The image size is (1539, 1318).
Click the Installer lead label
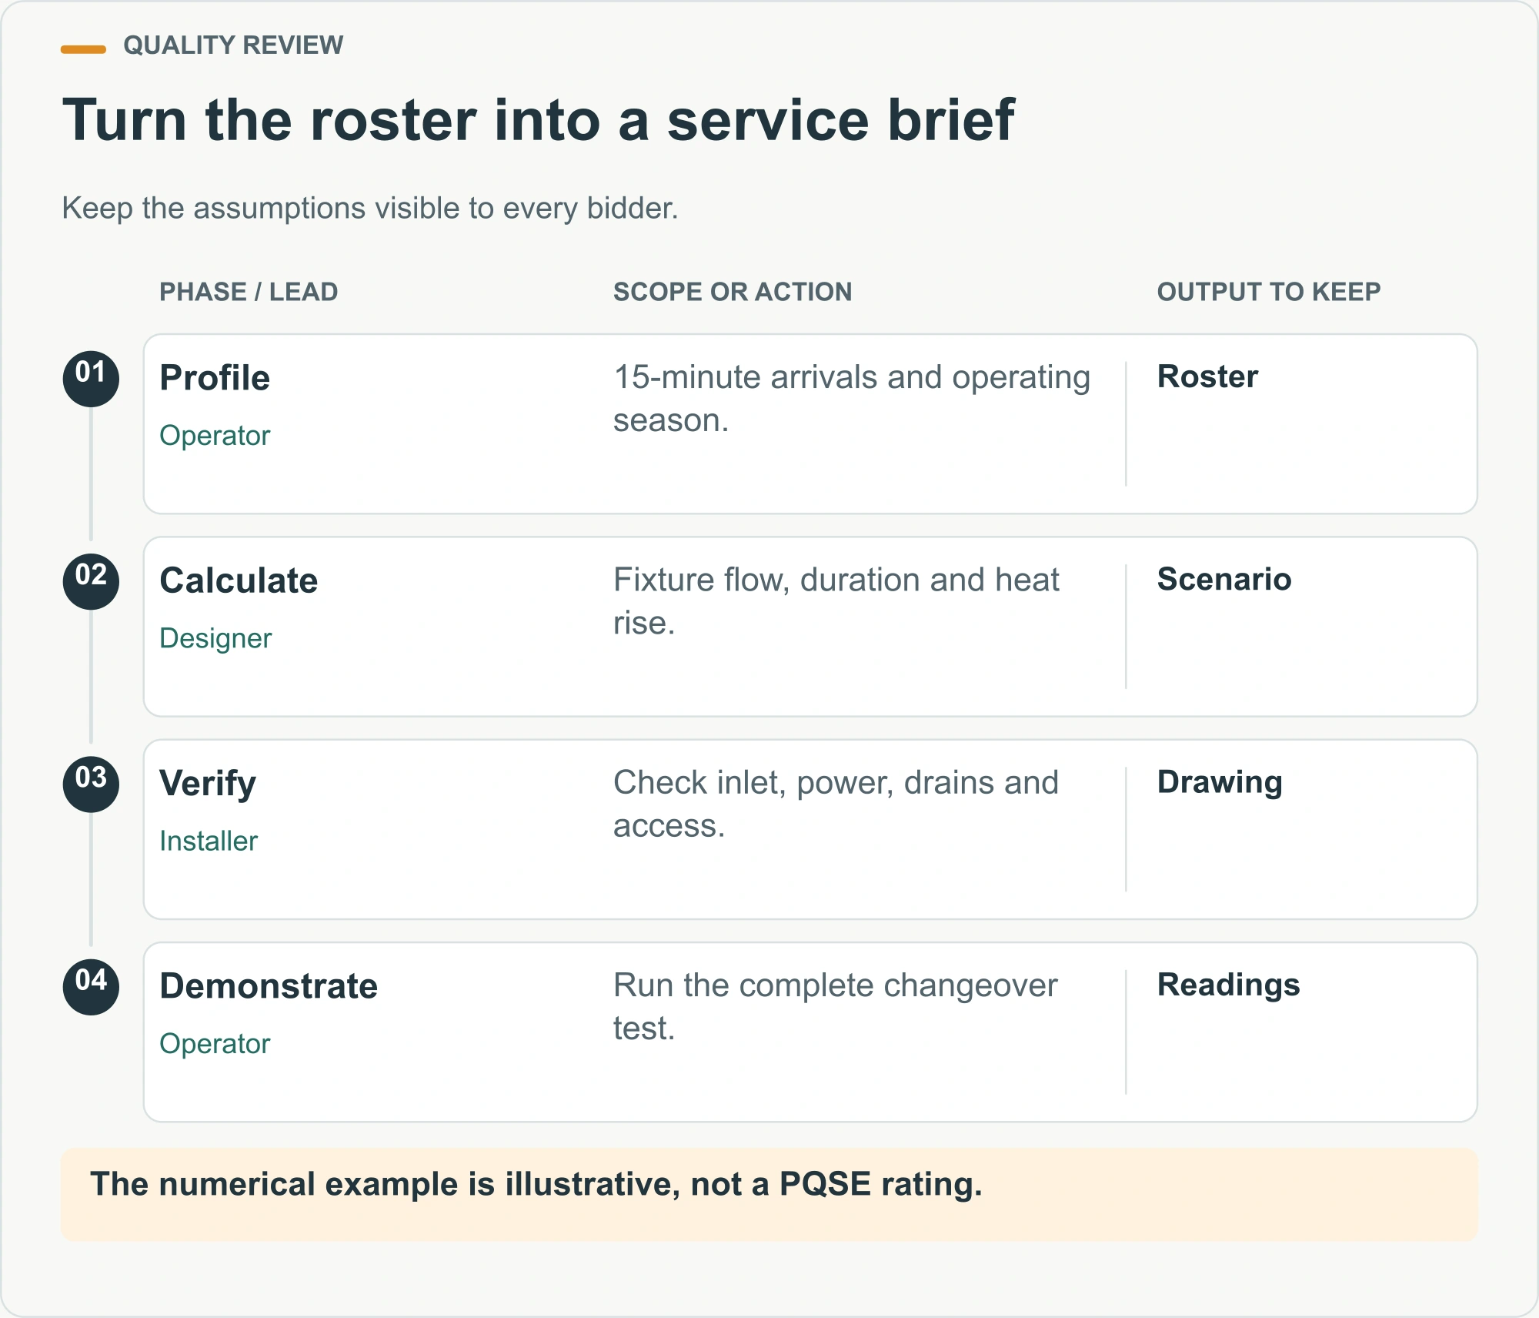tap(209, 841)
